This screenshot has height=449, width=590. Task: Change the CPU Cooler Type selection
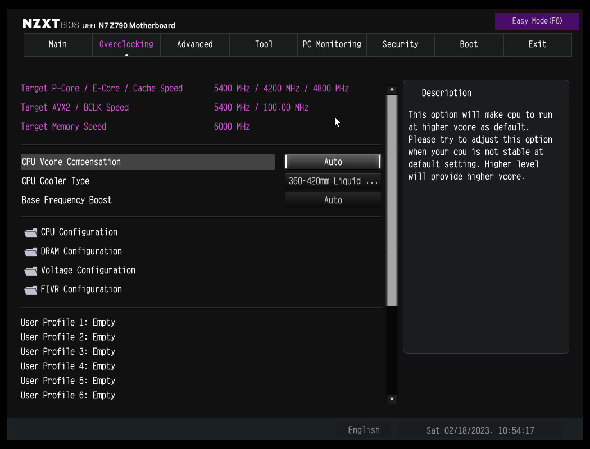pos(333,181)
